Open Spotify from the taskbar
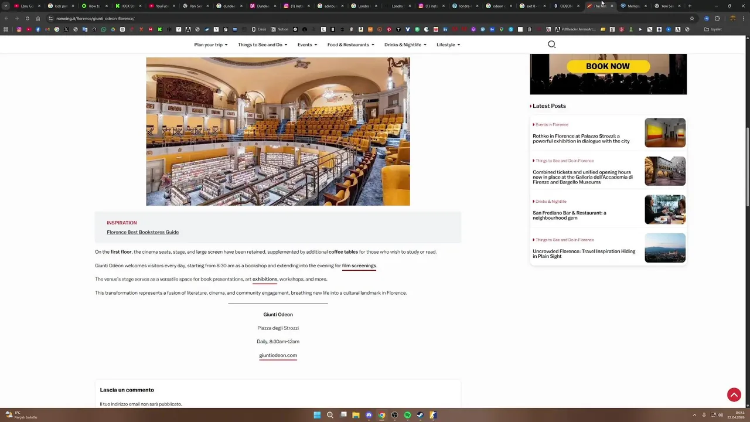This screenshot has width=750, height=422. [407, 415]
